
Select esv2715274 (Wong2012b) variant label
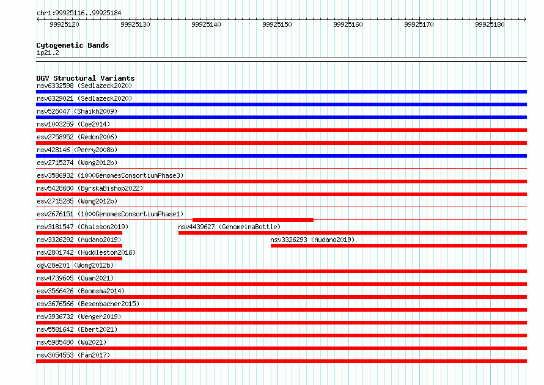(77, 163)
